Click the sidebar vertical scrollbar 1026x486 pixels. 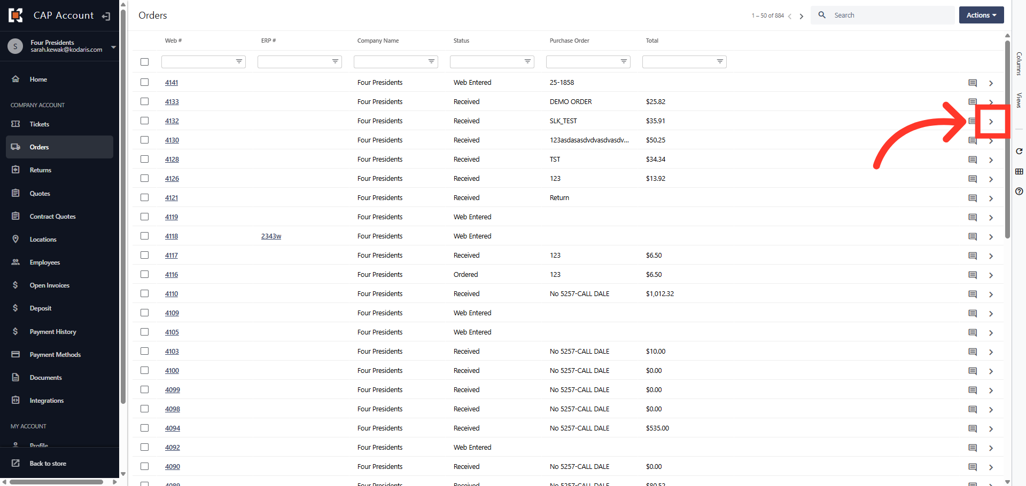click(123, 206)
